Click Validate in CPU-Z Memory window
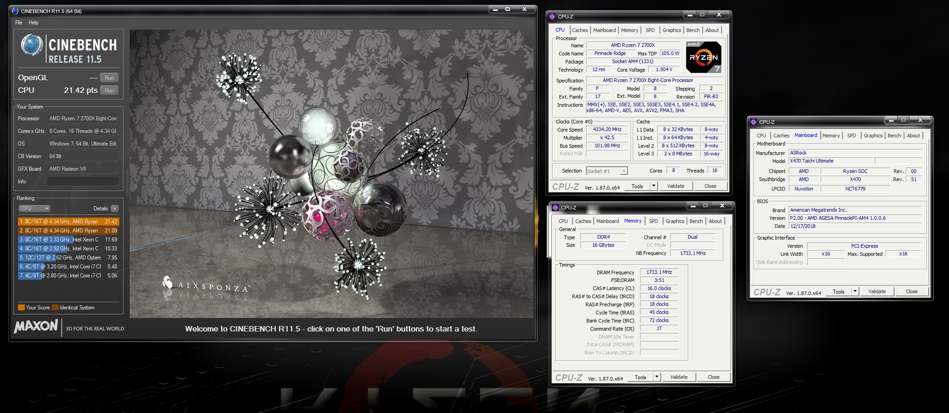 pyautogui.click(x=678, y=377)
